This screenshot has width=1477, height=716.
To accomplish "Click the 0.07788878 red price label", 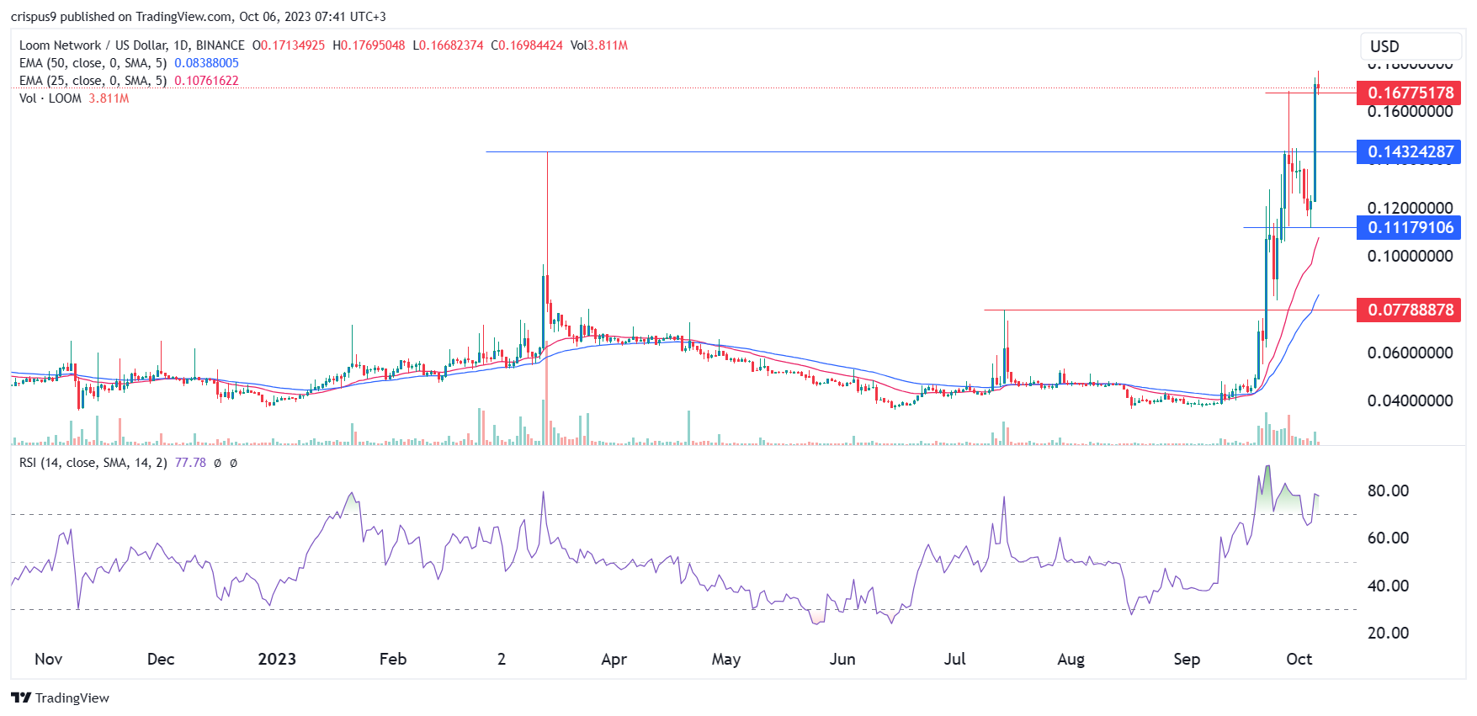I will coord(1409,310).
